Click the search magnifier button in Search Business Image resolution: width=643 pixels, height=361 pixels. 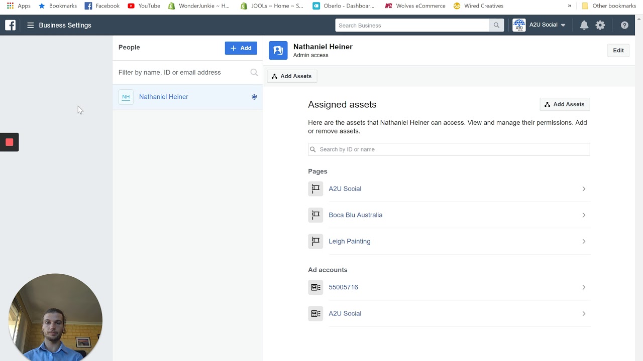click(x=496, y=25)
